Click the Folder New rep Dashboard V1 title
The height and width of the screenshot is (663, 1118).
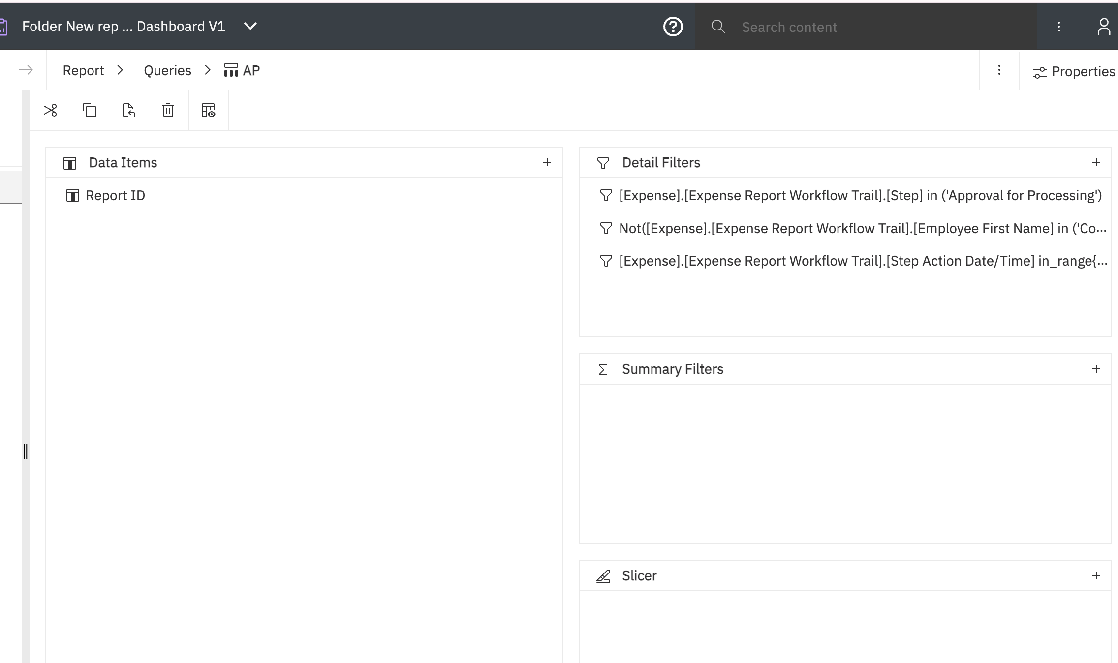tap(124, 26)
